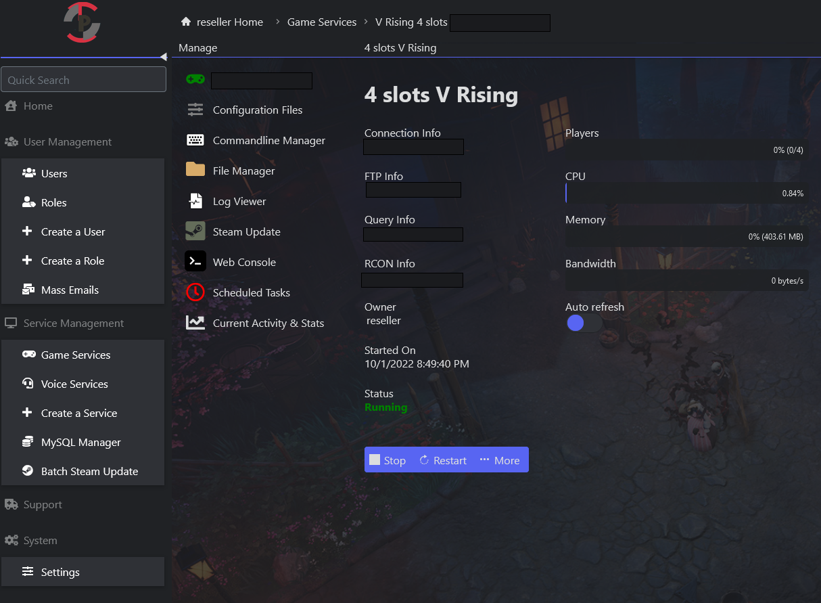
Task: Click the Log Viewer document icon
Action: point(195,201)
